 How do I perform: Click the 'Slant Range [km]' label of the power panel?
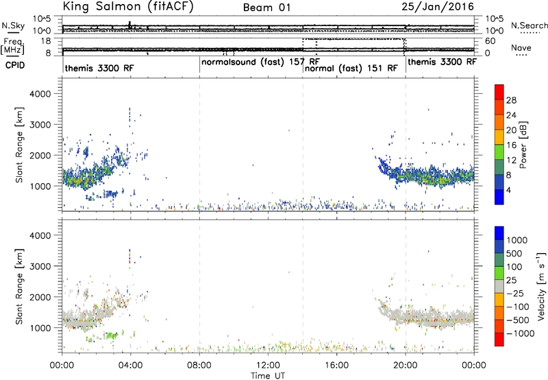[x=19, y=145]
